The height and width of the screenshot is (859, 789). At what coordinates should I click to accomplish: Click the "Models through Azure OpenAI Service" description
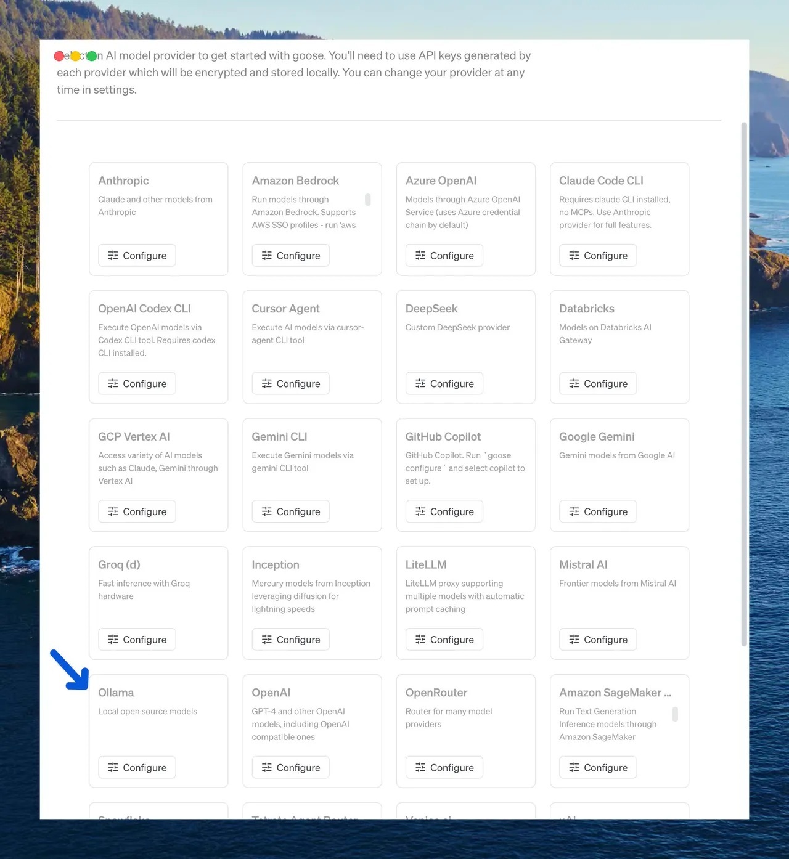pos(463,212)
